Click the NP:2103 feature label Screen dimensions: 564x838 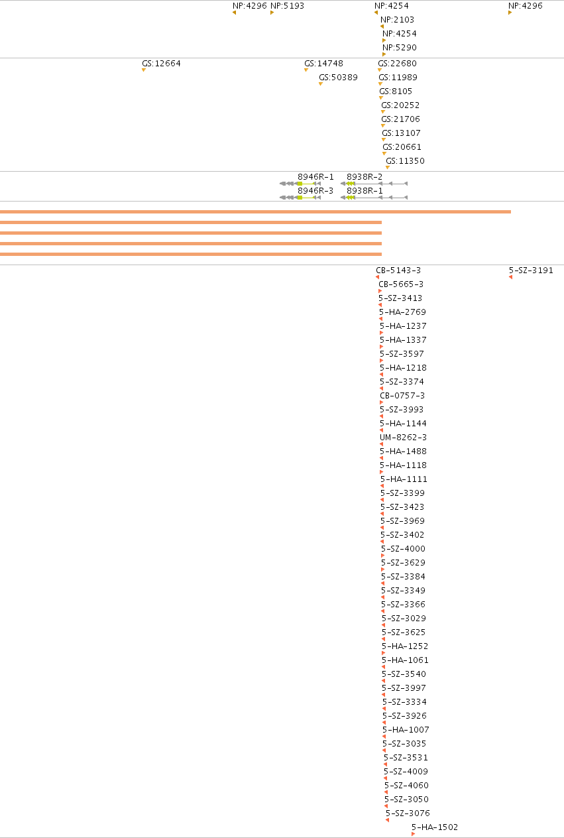pos(397,19)
